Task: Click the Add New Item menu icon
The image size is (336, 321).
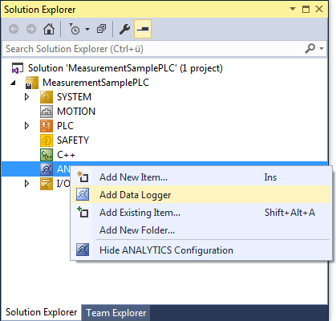Action: pyautogui.click(x=83, y=177)
